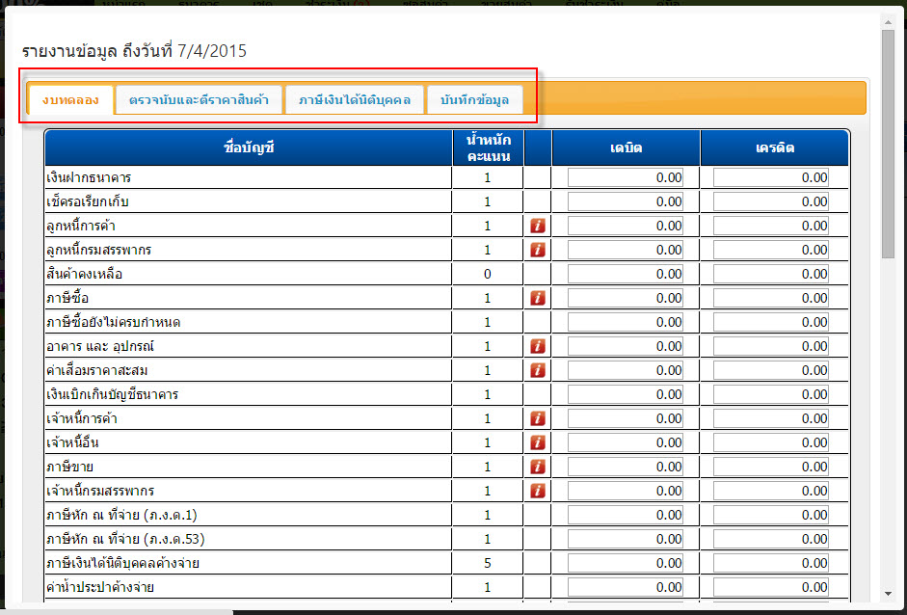Click info icon for ลูกหนี้การค้า row

(538, 226)
